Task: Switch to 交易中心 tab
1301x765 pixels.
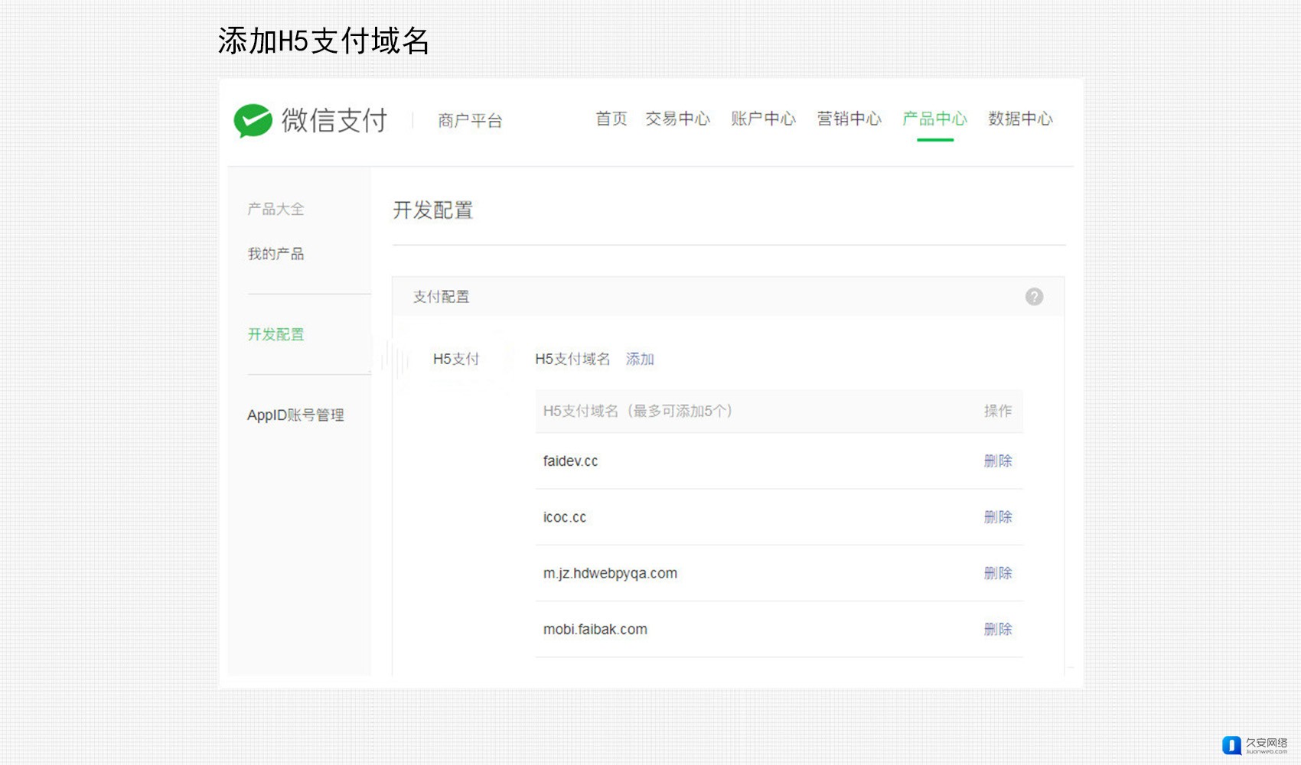Action: click(x=677, y=119)
